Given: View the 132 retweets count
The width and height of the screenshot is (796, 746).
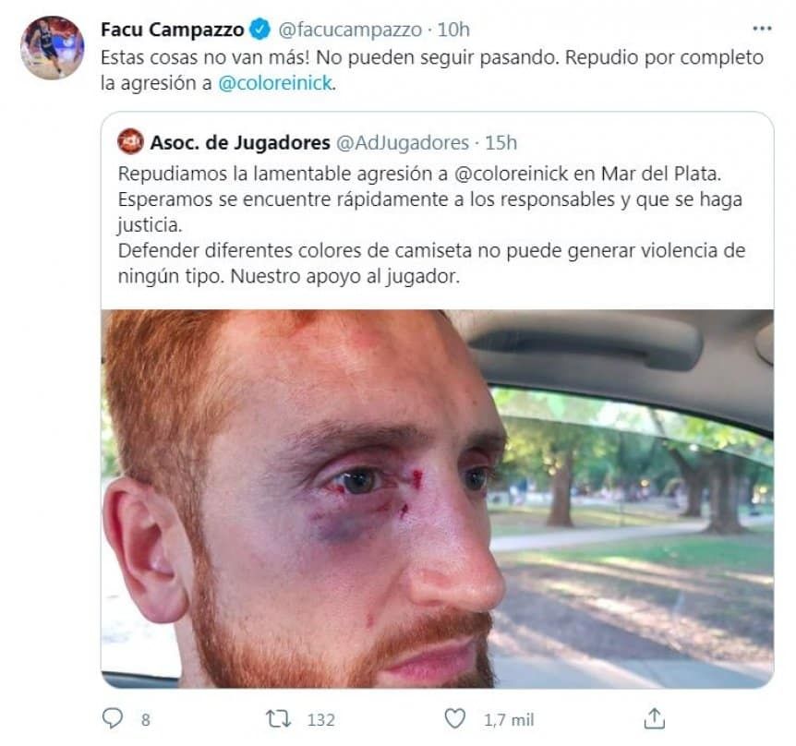Looking at the screenshot, I should coord(320,719).
